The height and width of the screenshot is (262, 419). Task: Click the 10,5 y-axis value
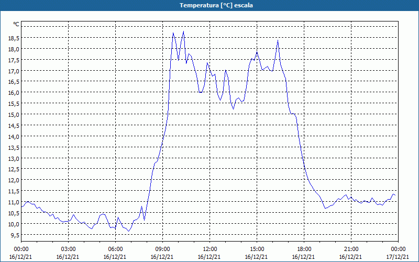[x=14, y=213]
